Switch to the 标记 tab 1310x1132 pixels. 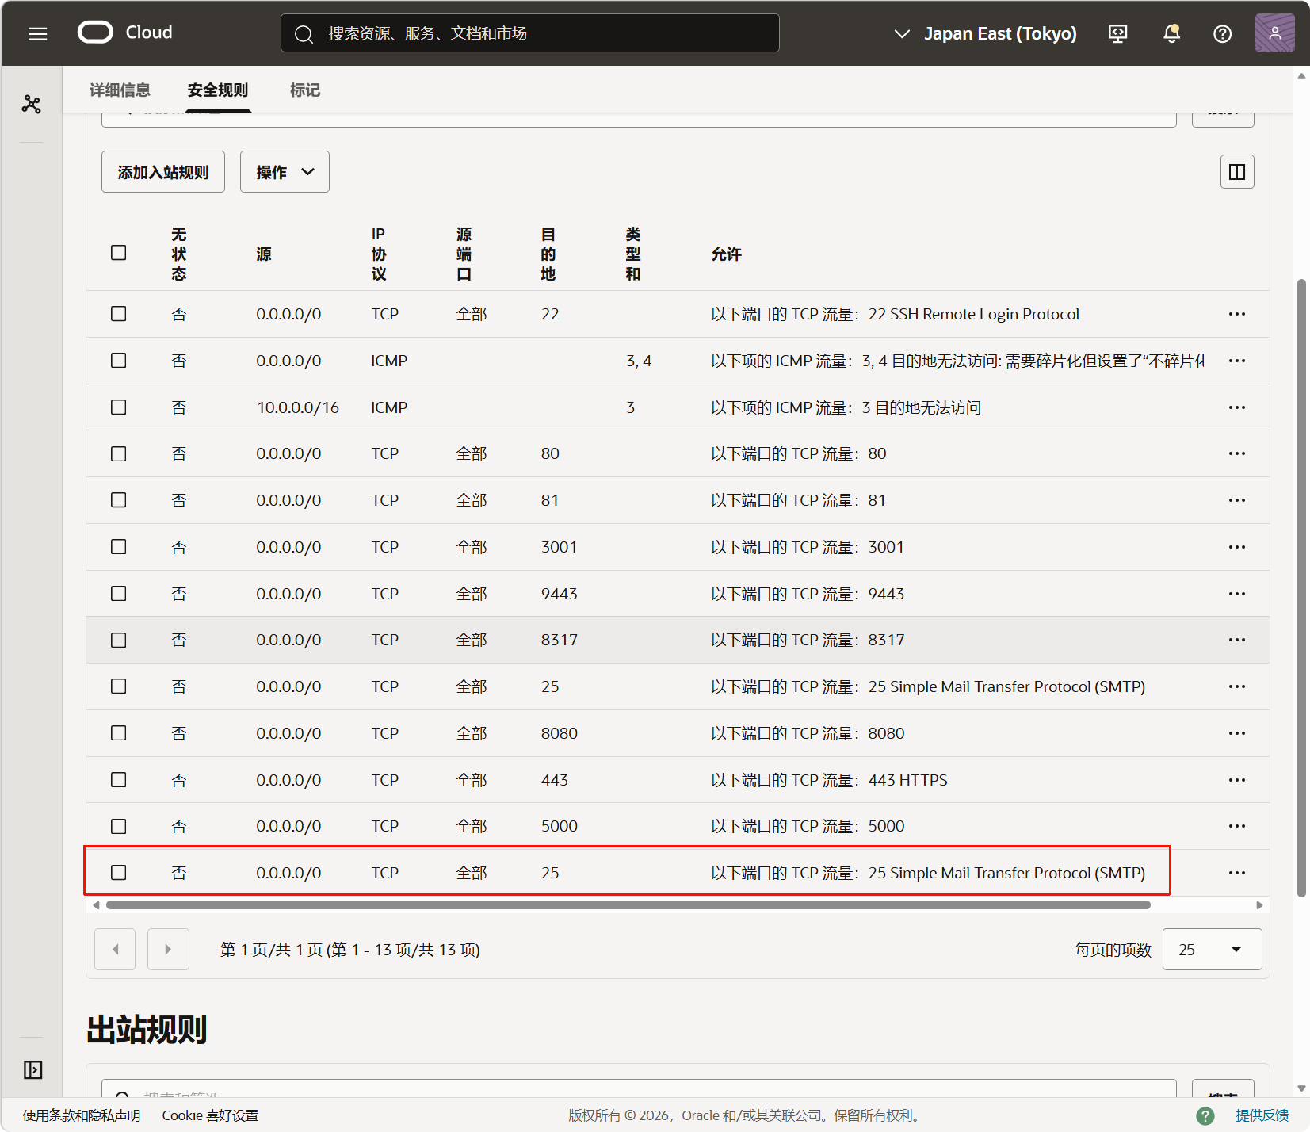[x=305, y=90]
